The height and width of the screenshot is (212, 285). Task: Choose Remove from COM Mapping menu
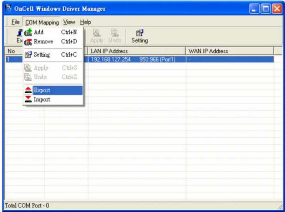[53, 42]
